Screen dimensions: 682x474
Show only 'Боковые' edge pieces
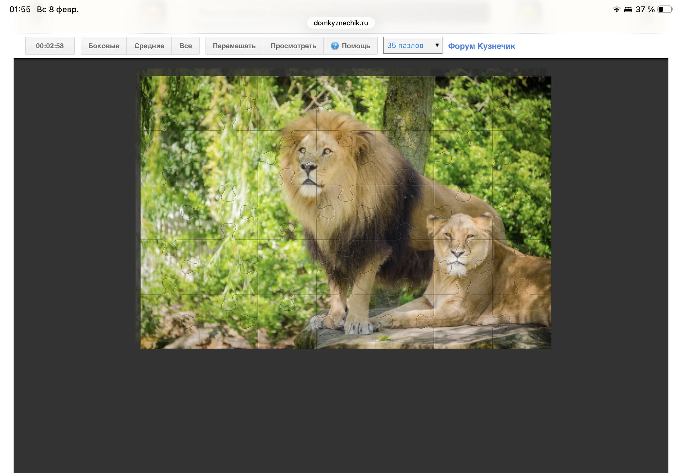point(104,46)
